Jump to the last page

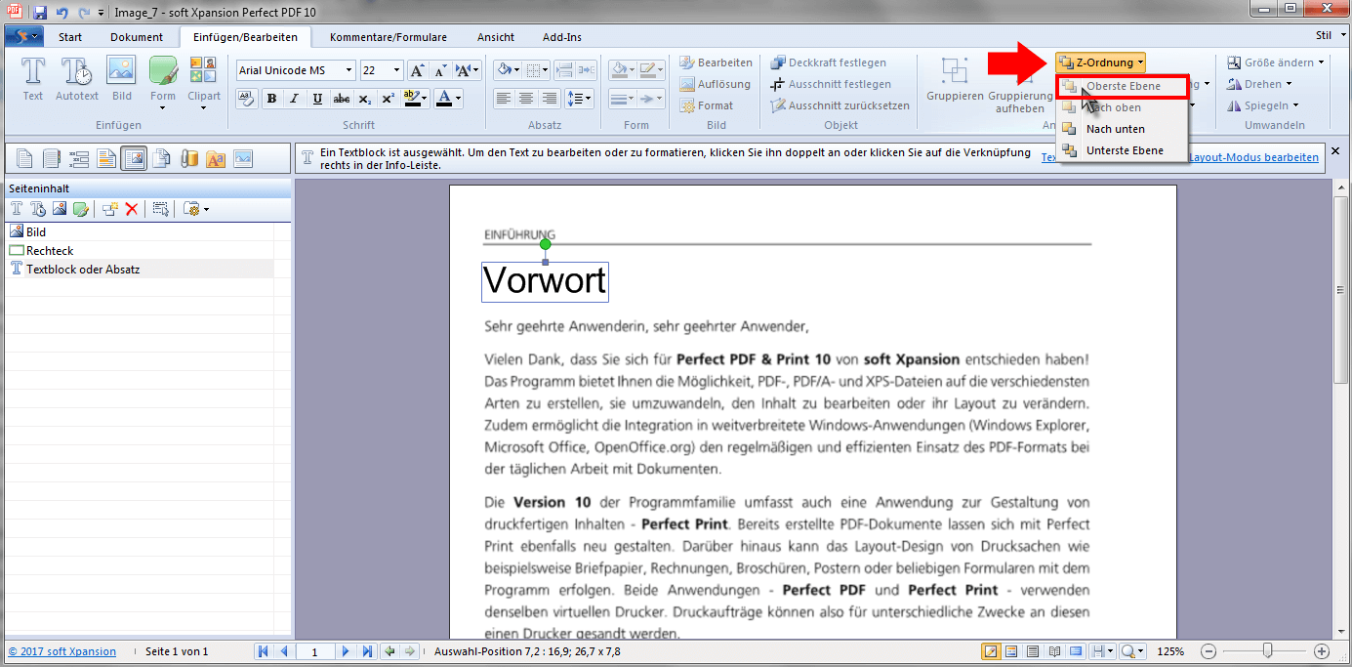(x=367, y=651)
